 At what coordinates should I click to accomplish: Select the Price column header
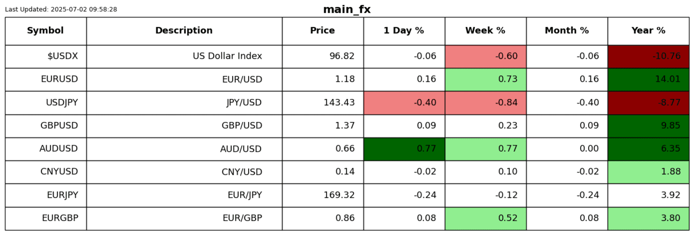coord(322,31)
